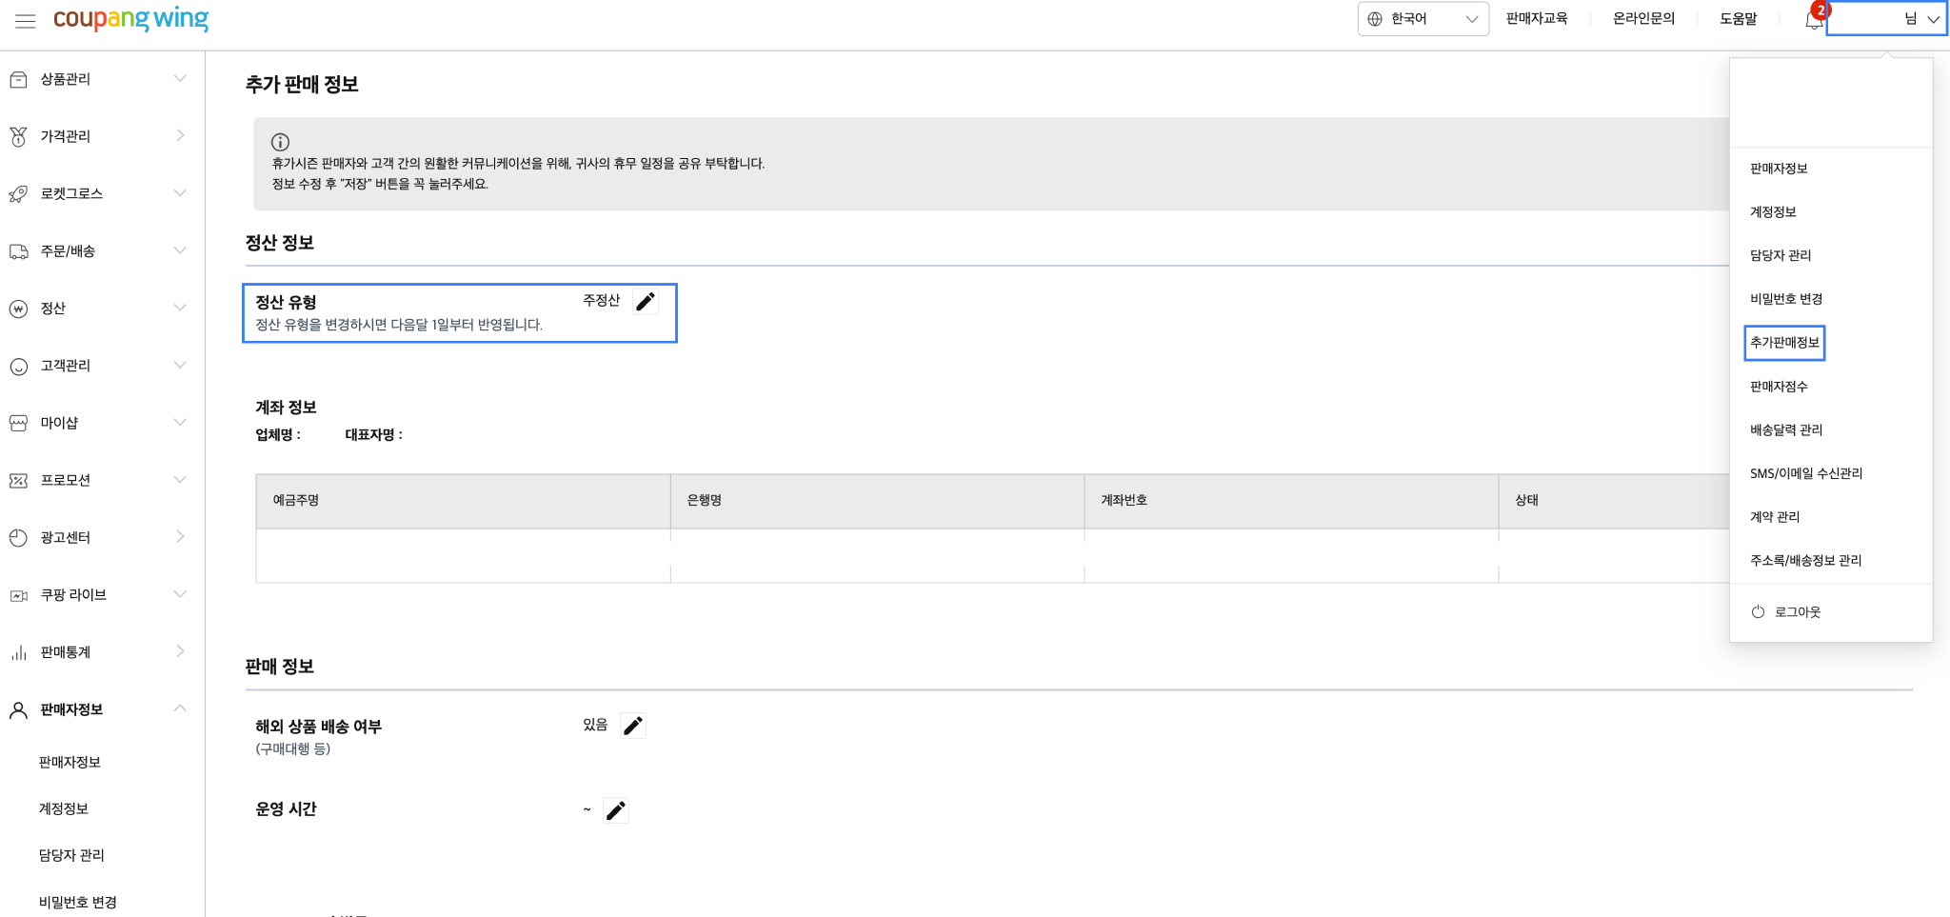Open 판매자정보 sidebar submenu item
This screenshot has width=1950, height=917.
click(70, 762)
